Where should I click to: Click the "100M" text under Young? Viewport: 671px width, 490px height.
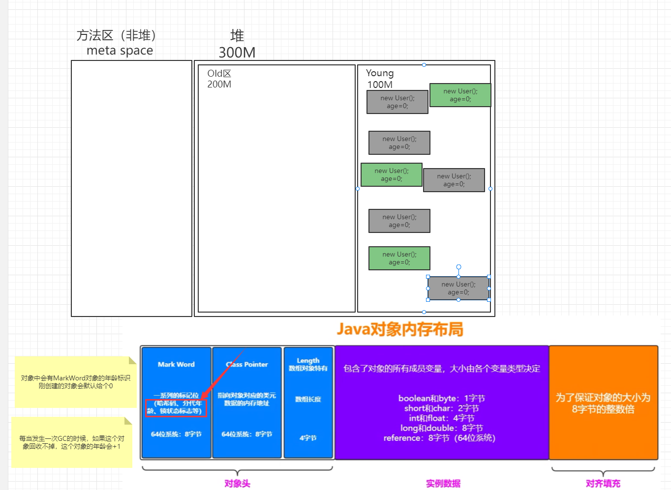coord(380,85)
